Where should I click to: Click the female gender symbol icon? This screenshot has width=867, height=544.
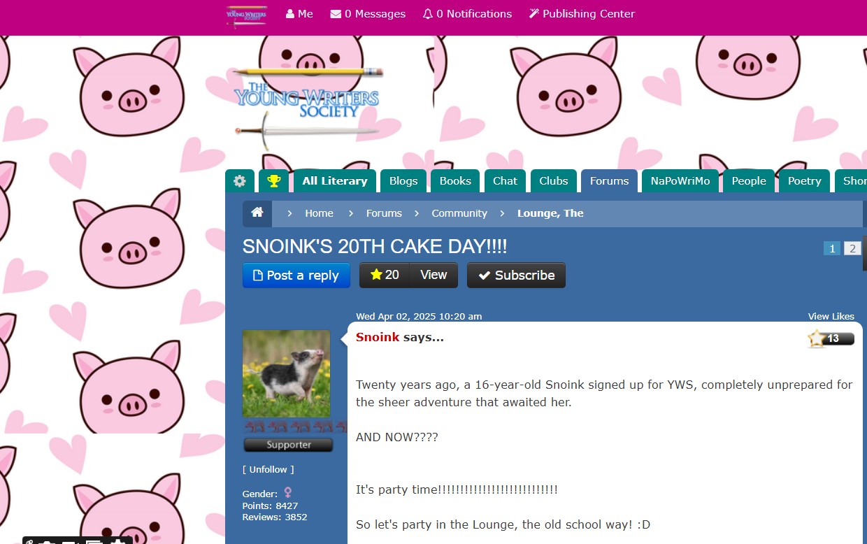287,493
